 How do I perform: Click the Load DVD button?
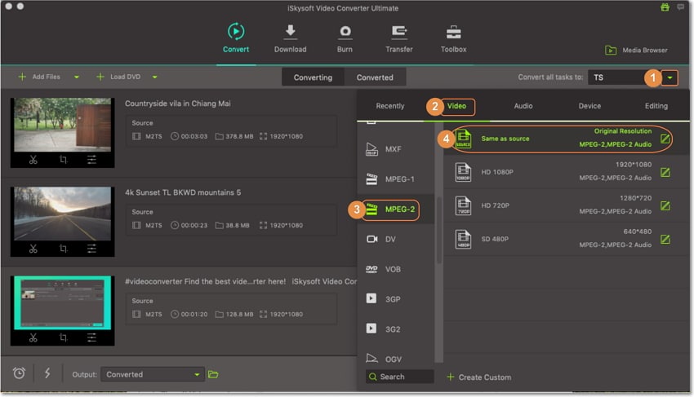(118, 77)
